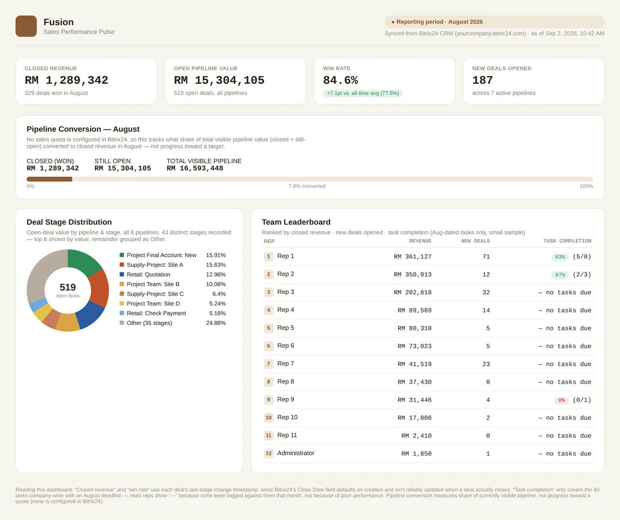Click rank badge 1 in leaderboard

click(269, 257)
